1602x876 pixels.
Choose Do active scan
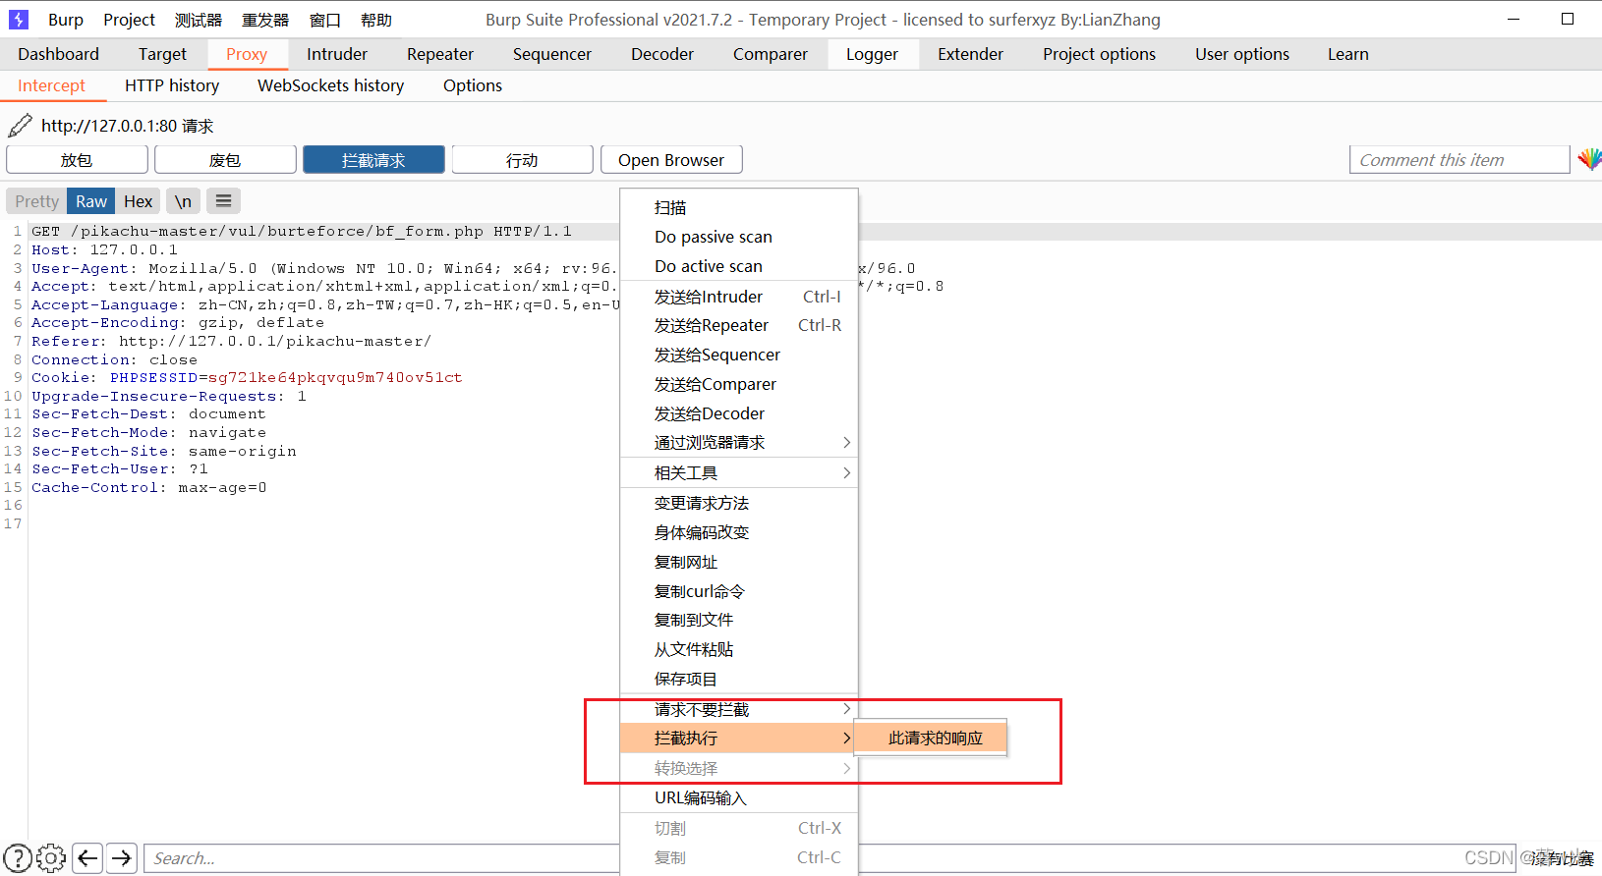tap(739, 266)
